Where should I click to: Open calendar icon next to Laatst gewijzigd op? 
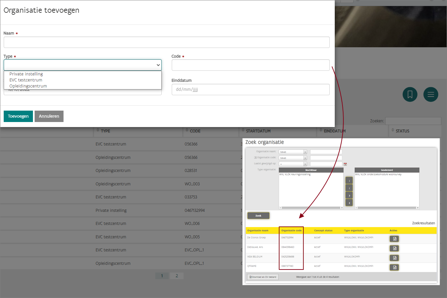(345, 164)
